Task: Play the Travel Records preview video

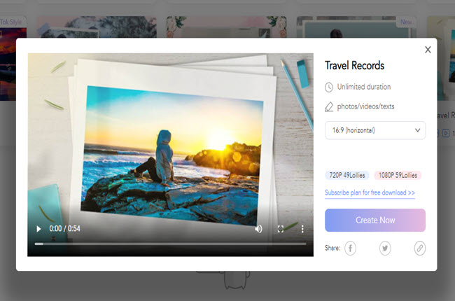Action: click(x=38, y=229)
